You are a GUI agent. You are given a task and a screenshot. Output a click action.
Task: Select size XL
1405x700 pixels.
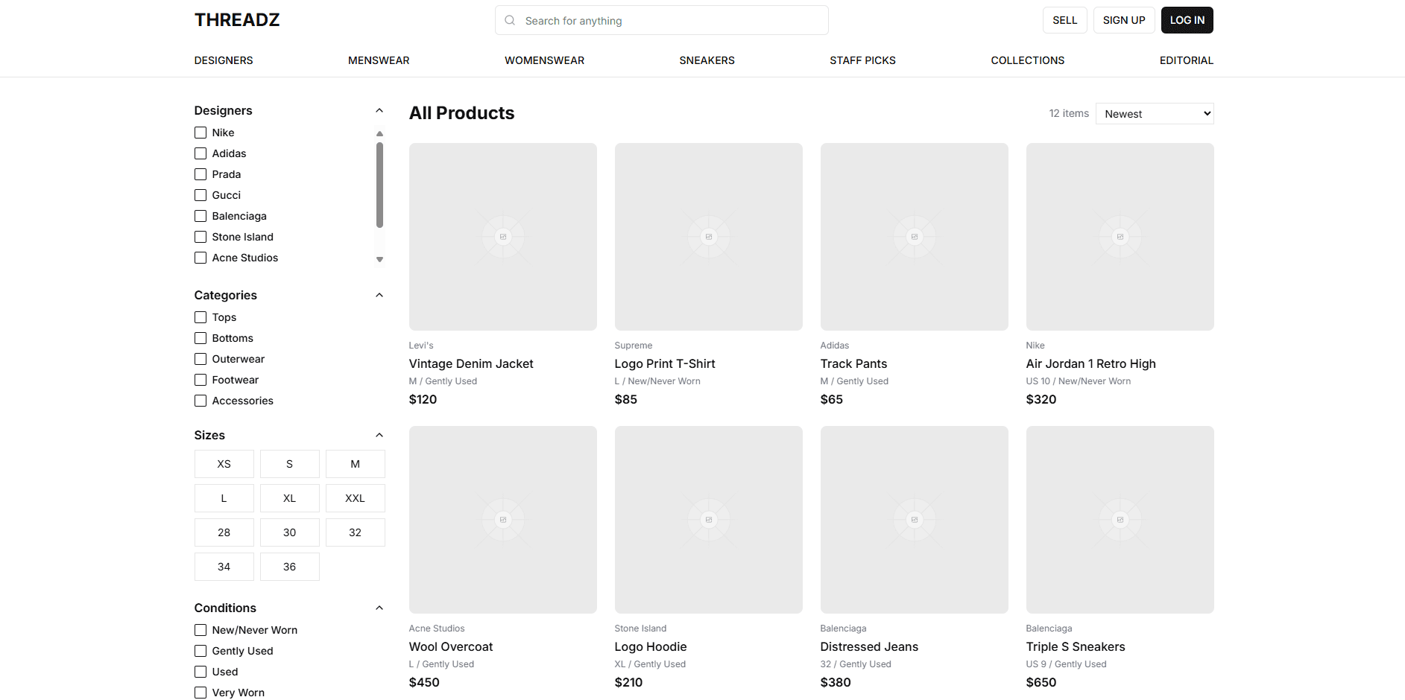click(x=290, y=498)
